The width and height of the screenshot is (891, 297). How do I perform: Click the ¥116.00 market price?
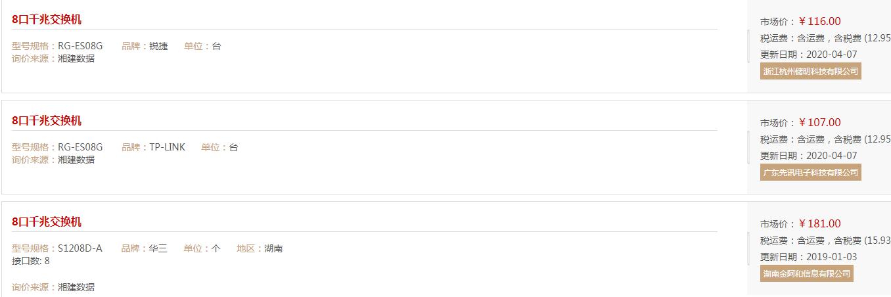(x=819, y=21)
